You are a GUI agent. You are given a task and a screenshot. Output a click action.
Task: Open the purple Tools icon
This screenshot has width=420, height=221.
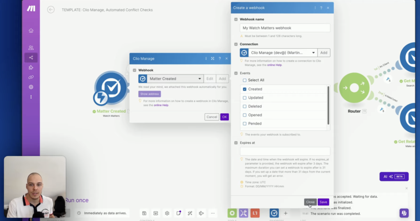(x=244, y=213)
